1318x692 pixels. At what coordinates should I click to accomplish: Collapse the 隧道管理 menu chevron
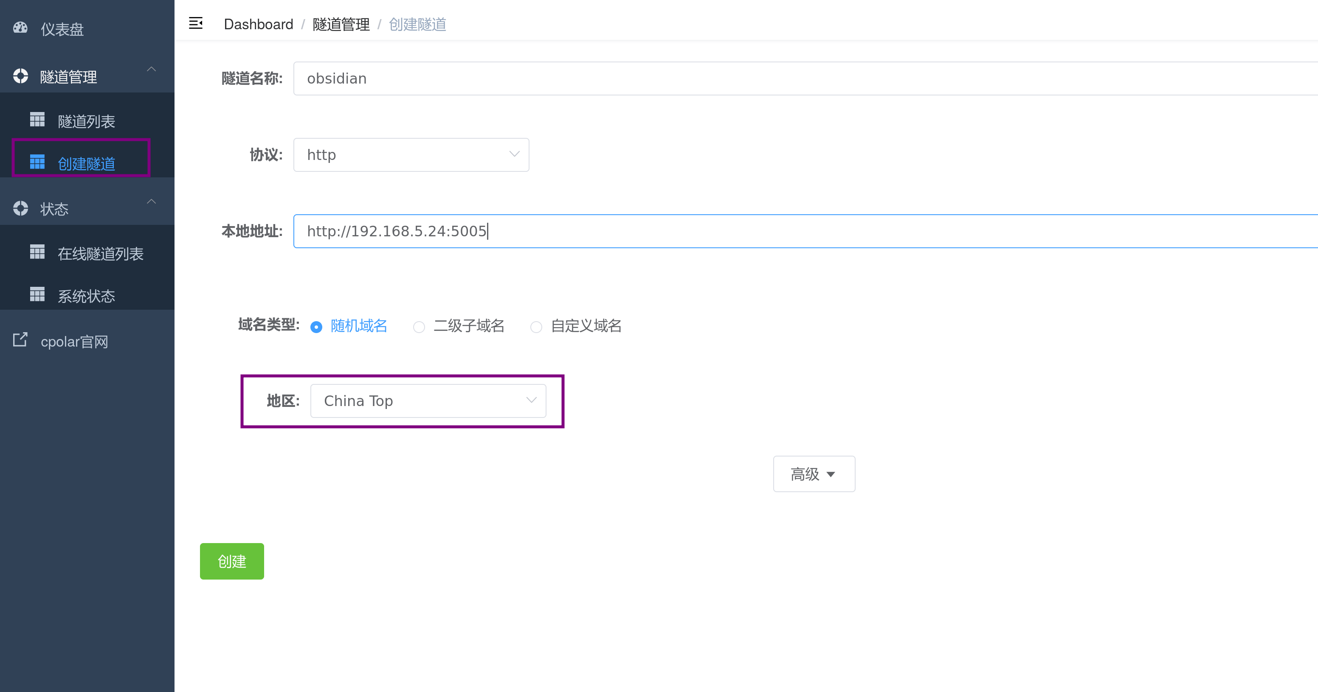pyautogui.click(x=152, y=69)
